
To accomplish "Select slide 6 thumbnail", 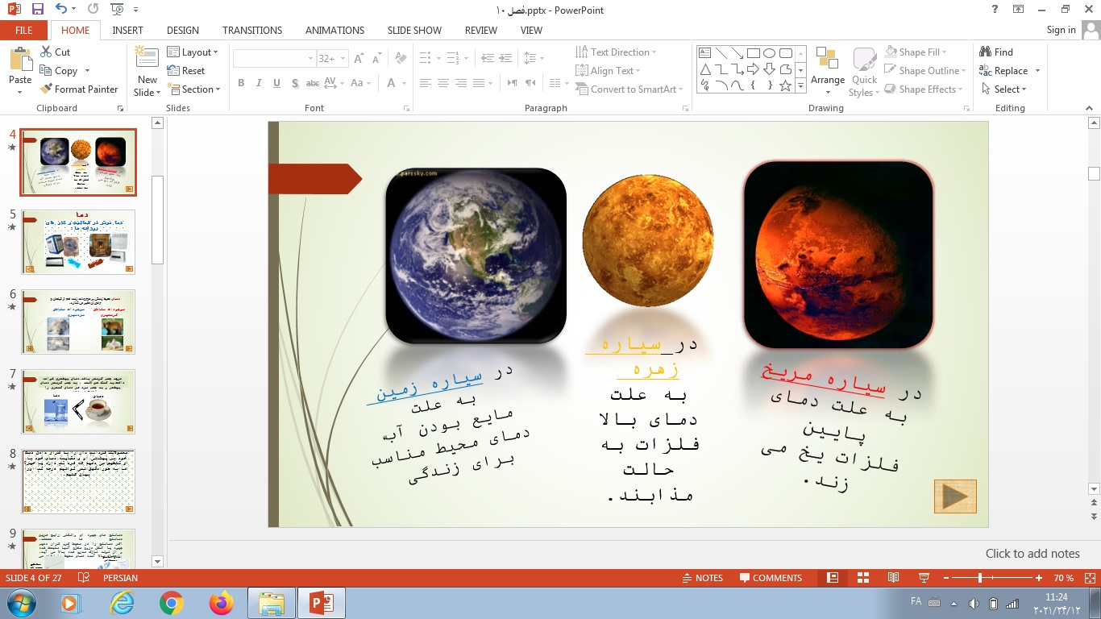I will pos(78,322).
